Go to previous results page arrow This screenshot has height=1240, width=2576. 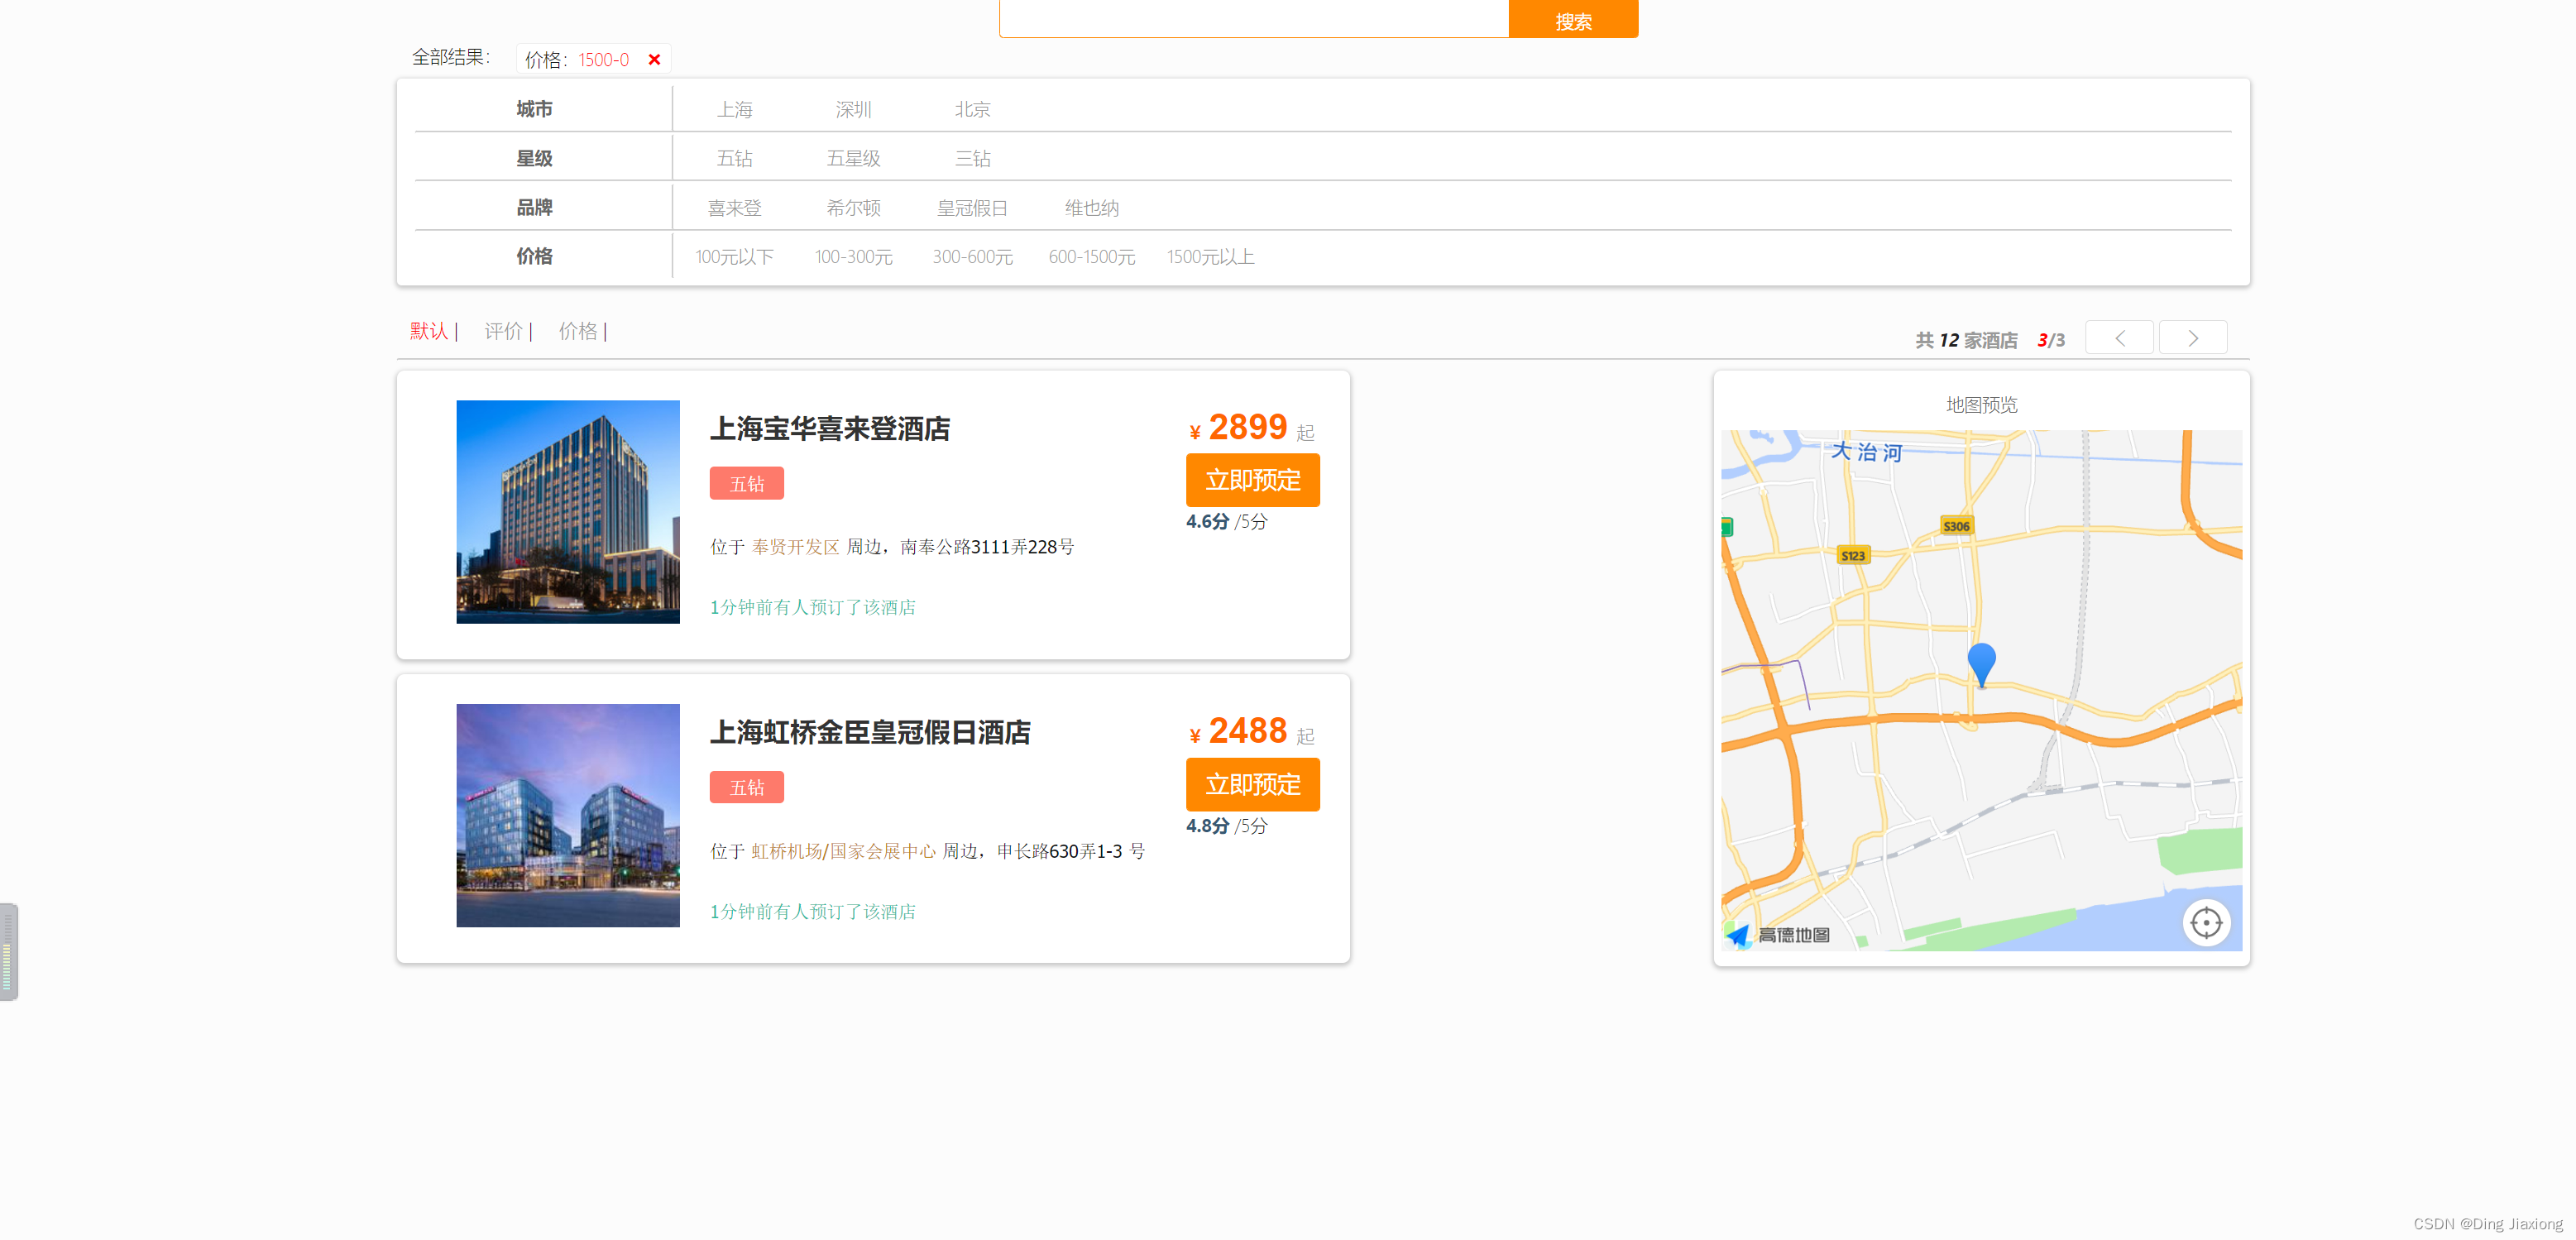tap(2119, 338)
